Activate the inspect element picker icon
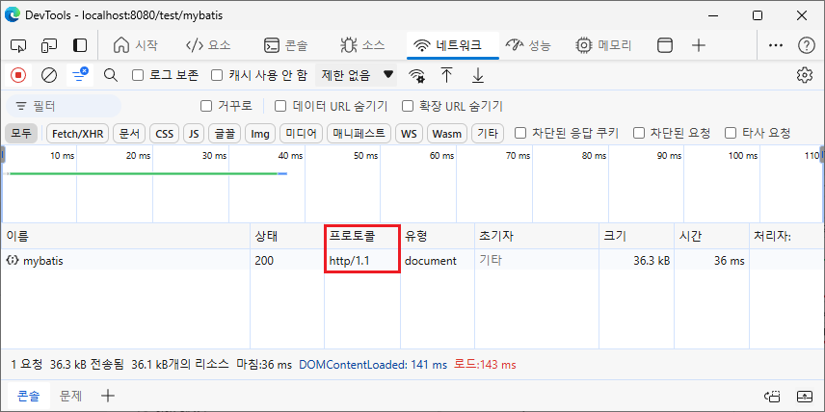Screen dimensions: 825x412 point(18,45)
